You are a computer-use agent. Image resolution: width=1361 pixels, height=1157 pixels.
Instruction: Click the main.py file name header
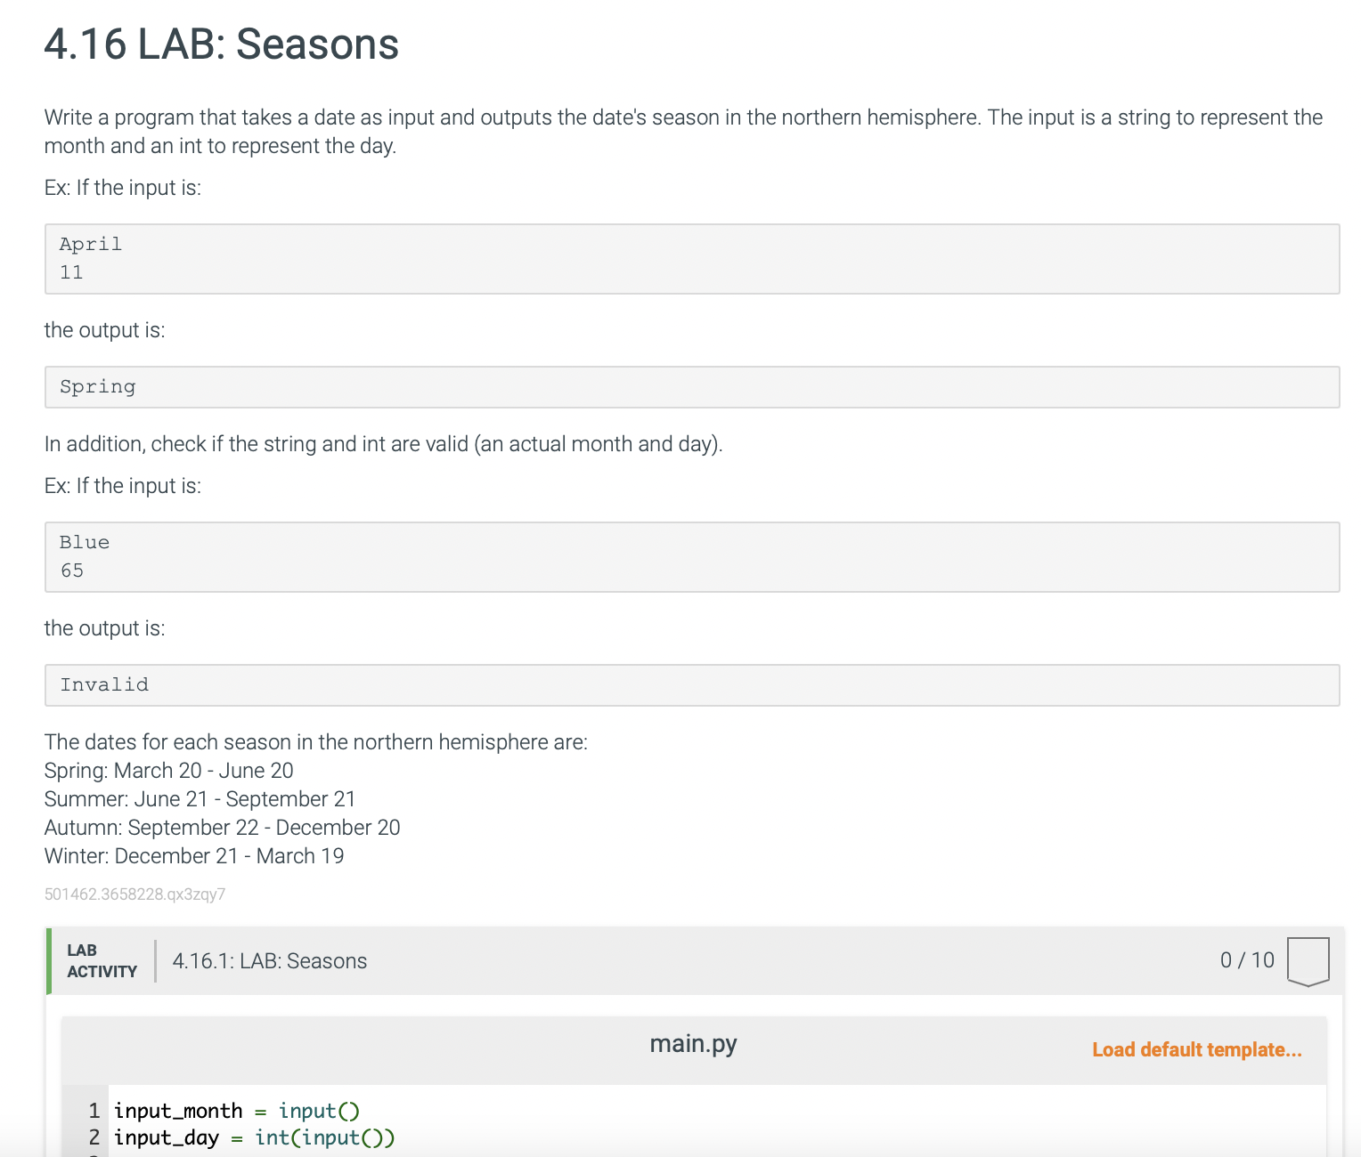pyautogui.click(x=693, y=1044)
